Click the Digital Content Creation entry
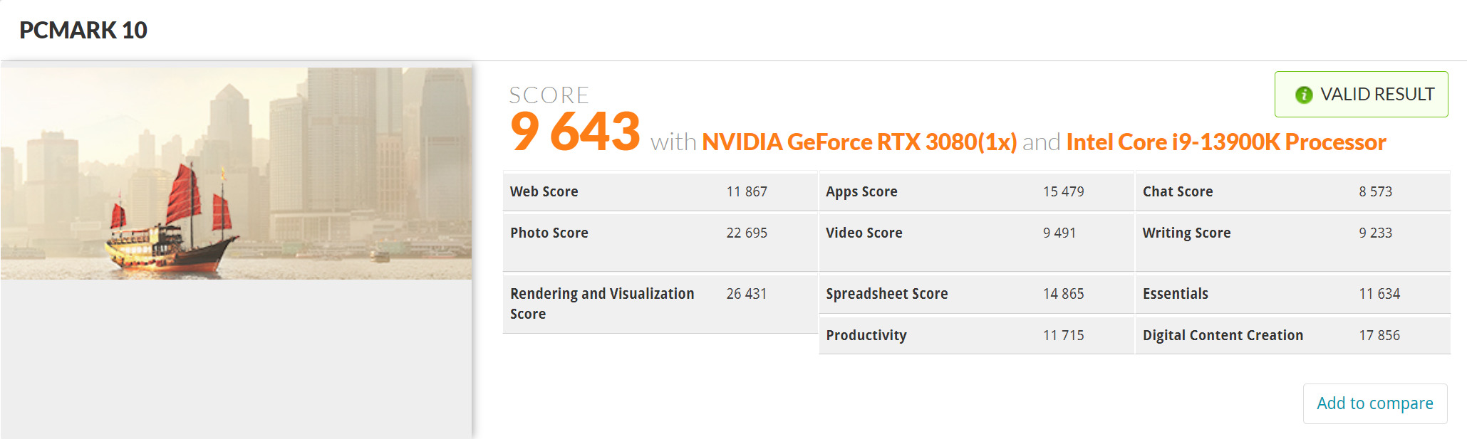The height and width of the screenshot is (439, 1467). pos(1223,335)
